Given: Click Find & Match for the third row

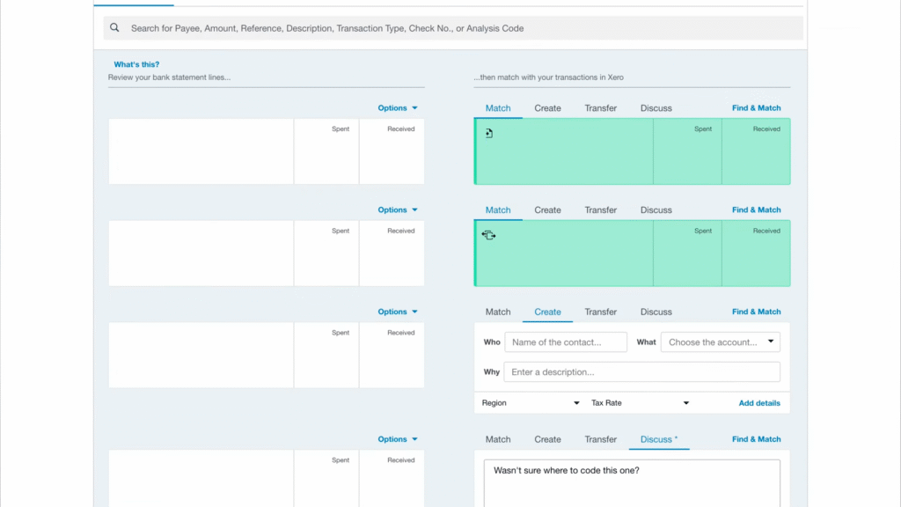Looking at the screenshot, I should click(756, 312).
